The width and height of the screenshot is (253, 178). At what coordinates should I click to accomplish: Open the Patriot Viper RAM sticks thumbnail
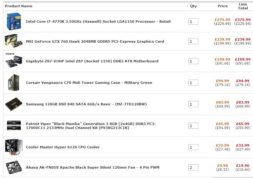[x=14, y=125]
